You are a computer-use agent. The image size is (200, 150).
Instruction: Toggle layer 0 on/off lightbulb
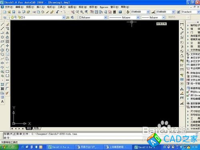9,17
